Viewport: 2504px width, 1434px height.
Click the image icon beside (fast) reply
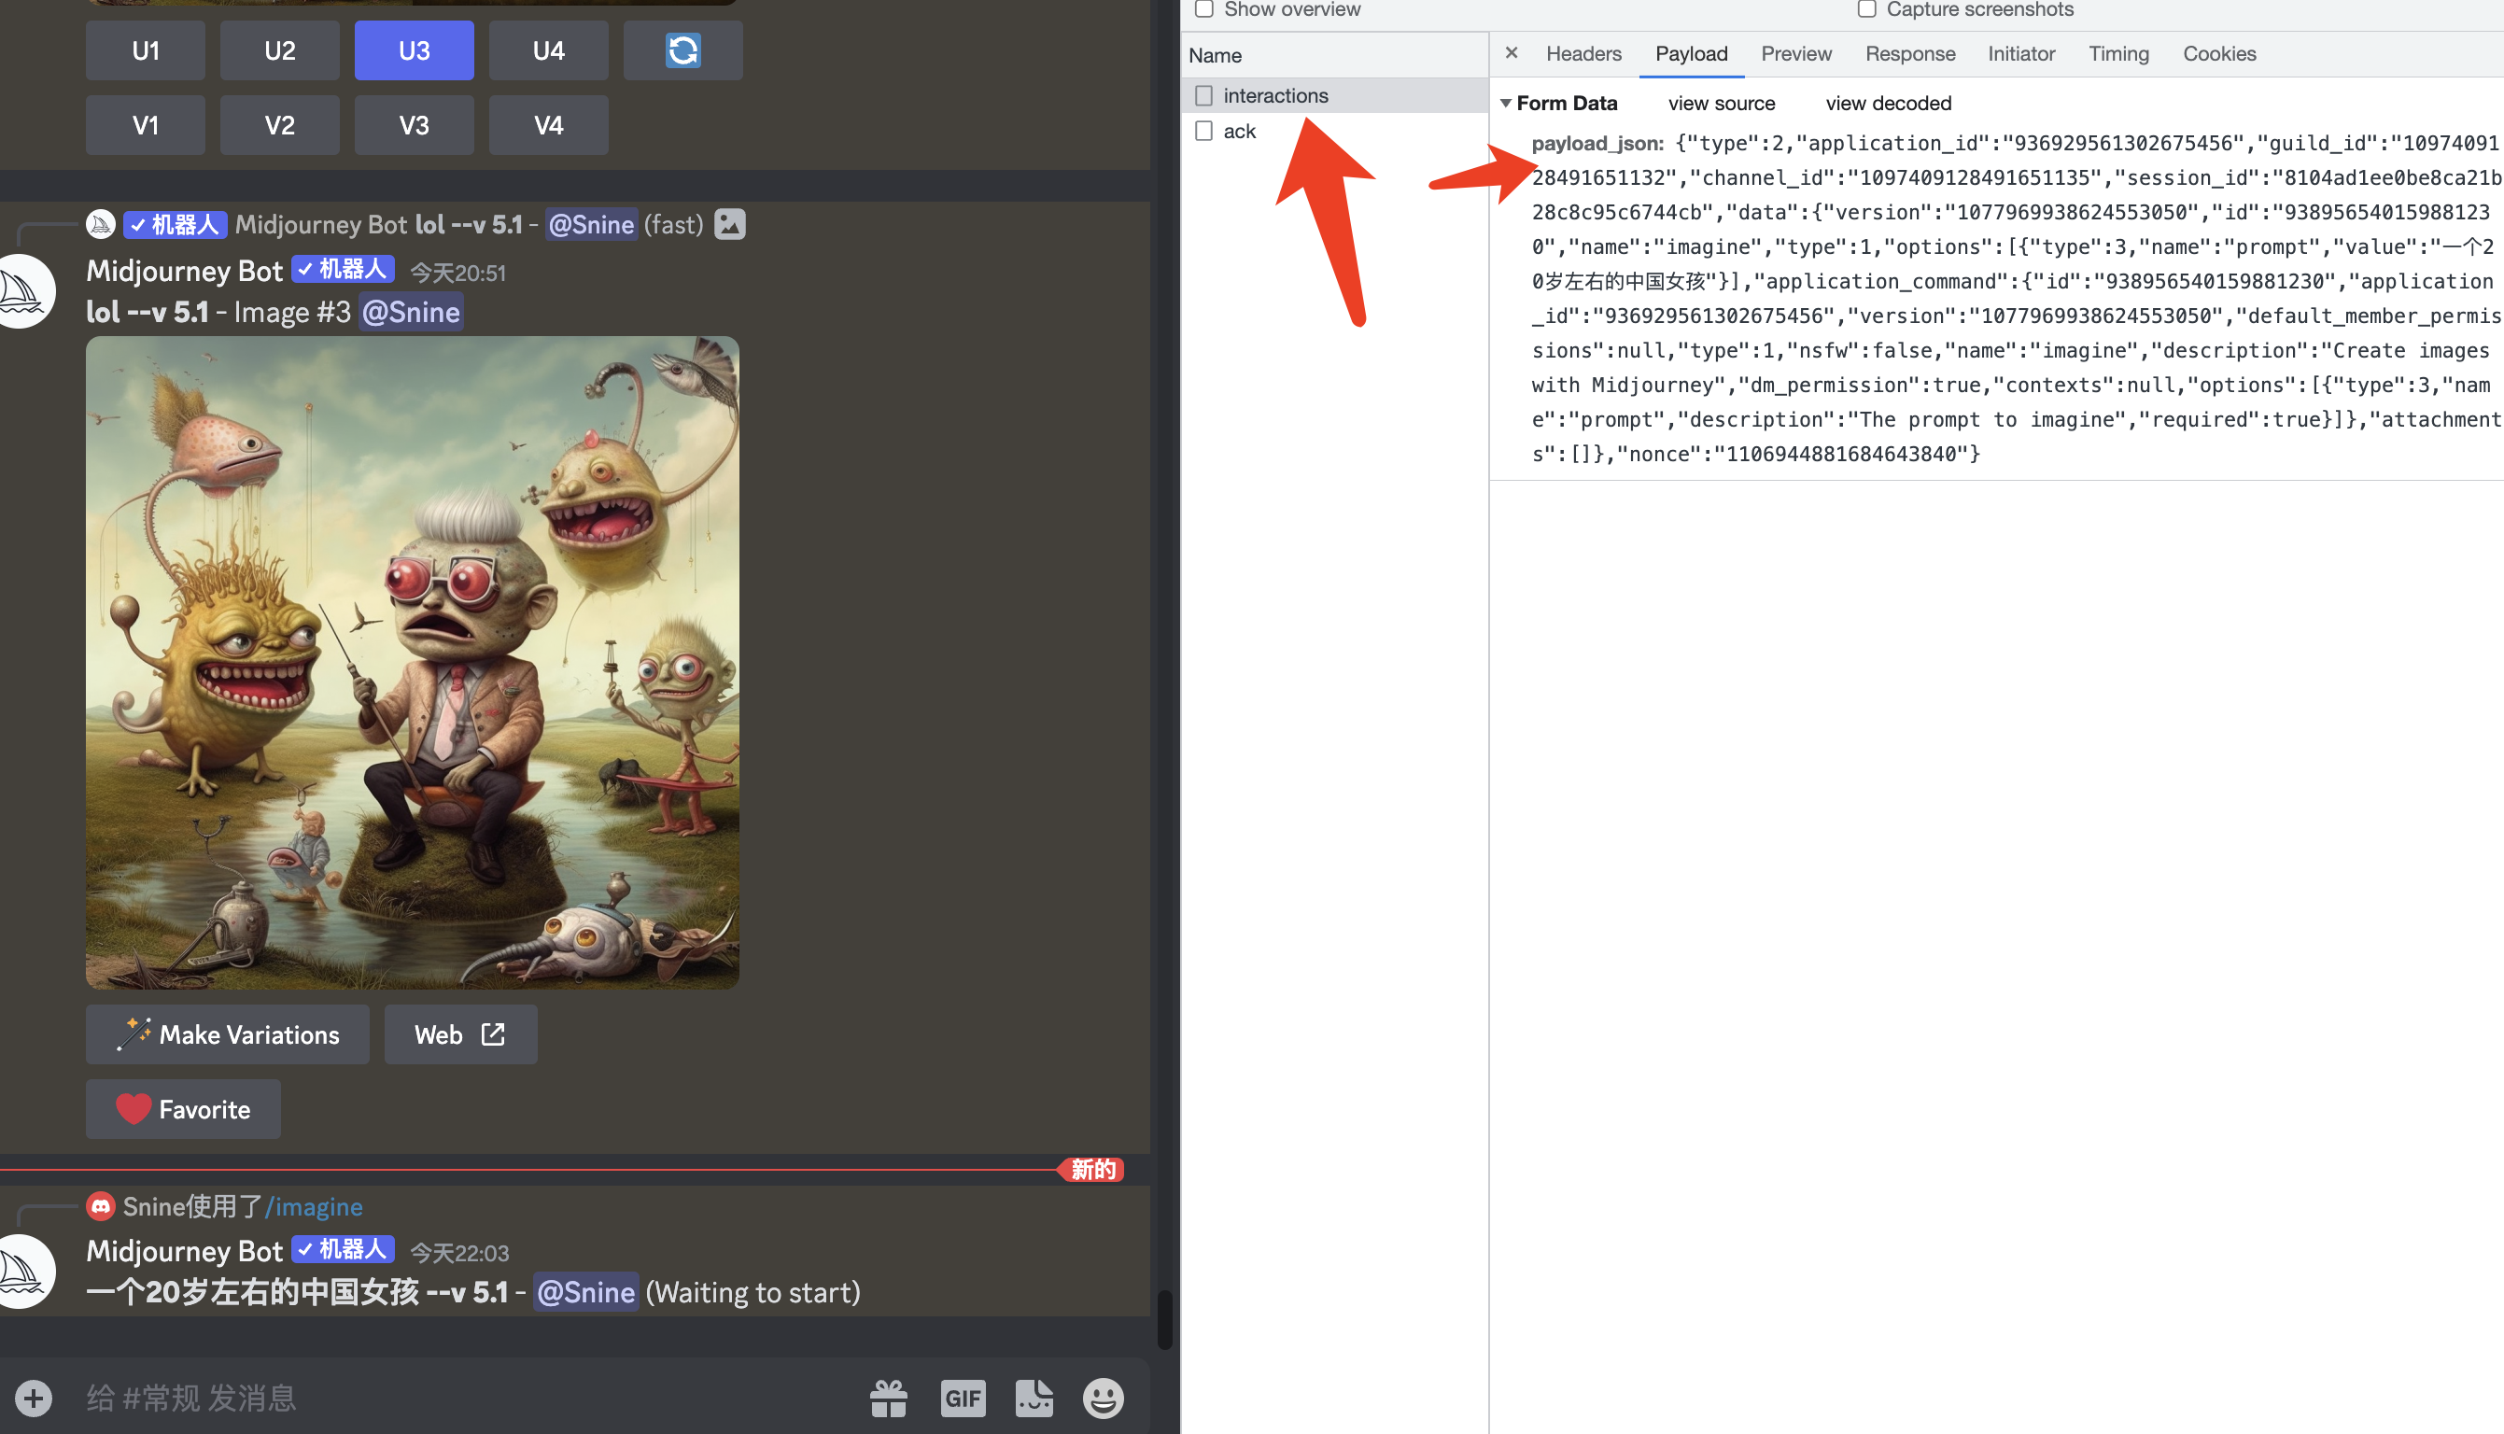tap(728, 225)
